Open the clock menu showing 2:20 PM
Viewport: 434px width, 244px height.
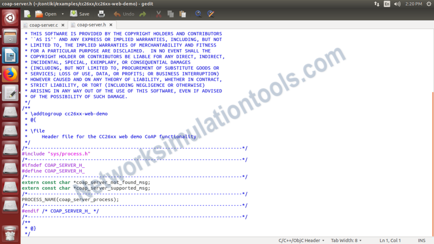(x=413, y=3)
